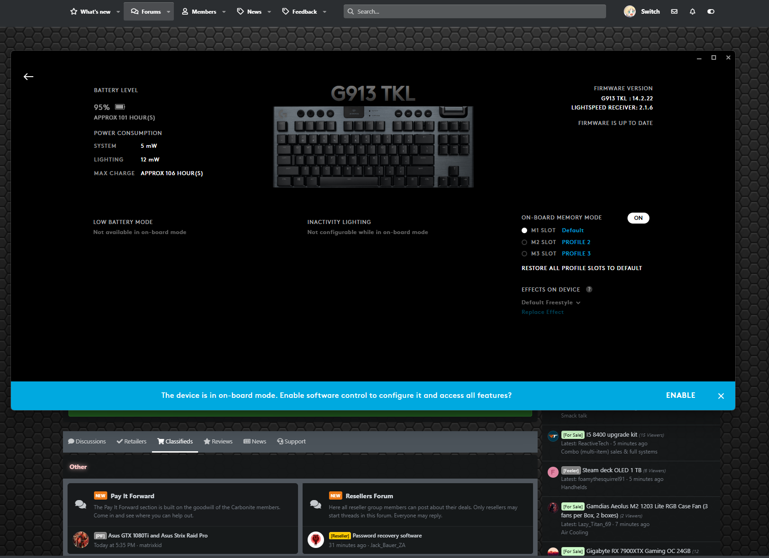Open the PROFILE 2 link
The image size is (769, 558).
[576, 242]
